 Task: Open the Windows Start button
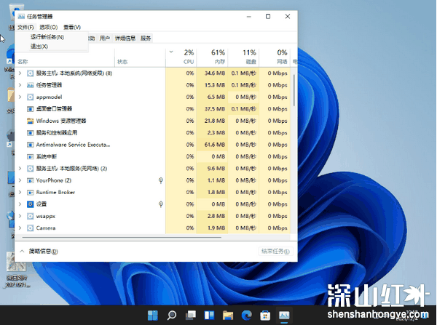coord(153,316)
